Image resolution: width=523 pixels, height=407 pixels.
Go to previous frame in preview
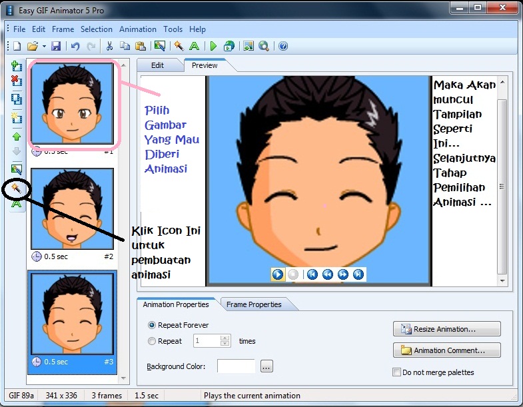[x=328, y=274]
